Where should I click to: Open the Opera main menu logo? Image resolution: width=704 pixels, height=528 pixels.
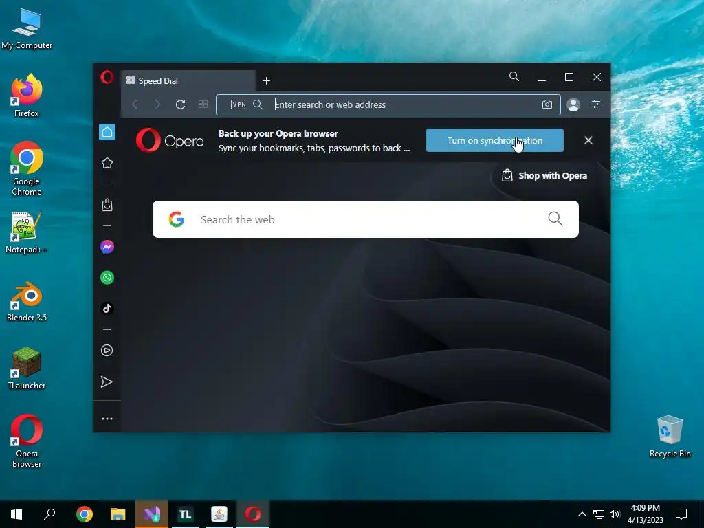[107, 77]
